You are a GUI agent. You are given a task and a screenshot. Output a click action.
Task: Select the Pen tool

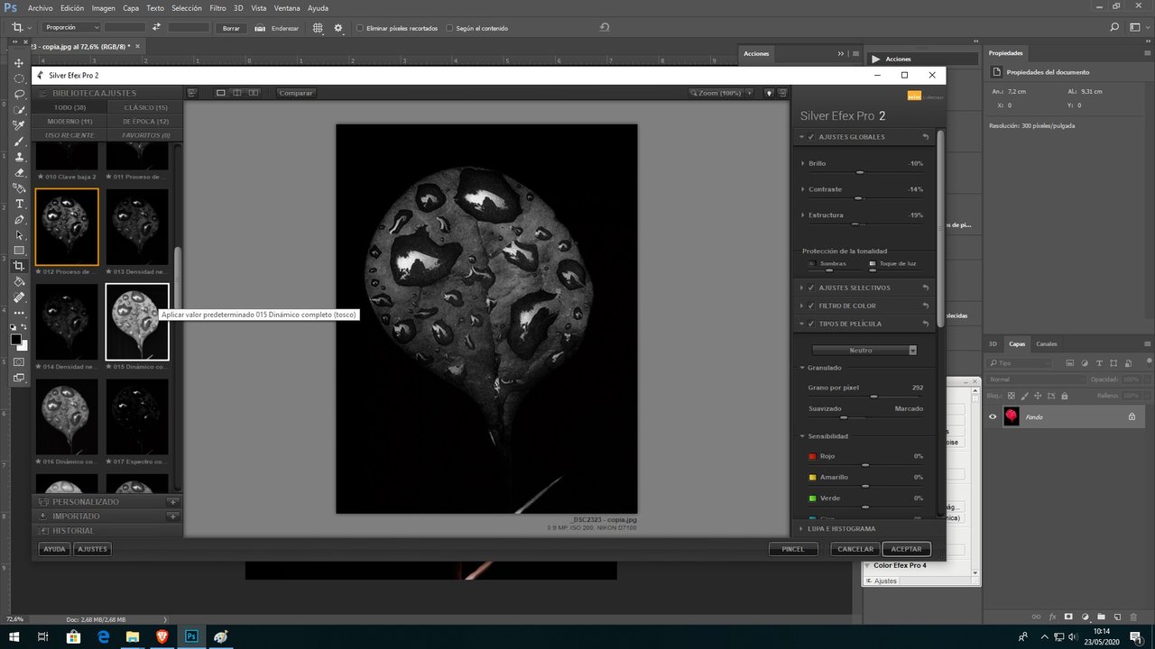click(x=19, y=220)
